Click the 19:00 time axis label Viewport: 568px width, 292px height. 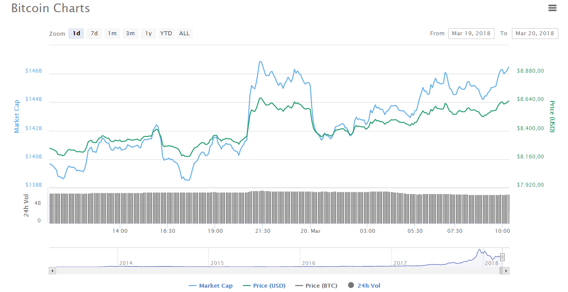coord(215,231)
